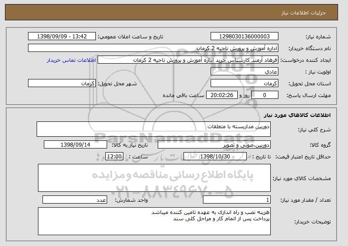Click the delivery city field کرمان
This screenshot has width=348, height=246.
tap(62, 84)
